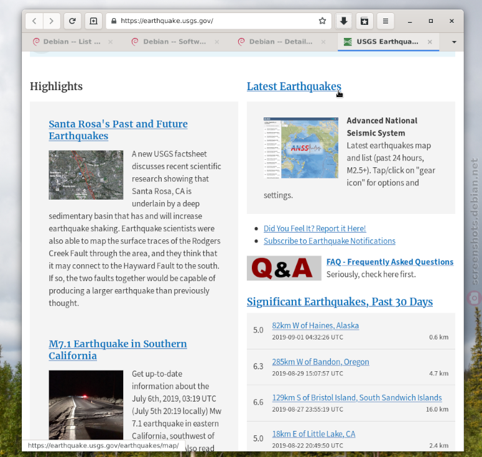Open '18km E of Little Lake, CA' earthquake
Viewport: 482px width, 457px height.
pos(313,433)
